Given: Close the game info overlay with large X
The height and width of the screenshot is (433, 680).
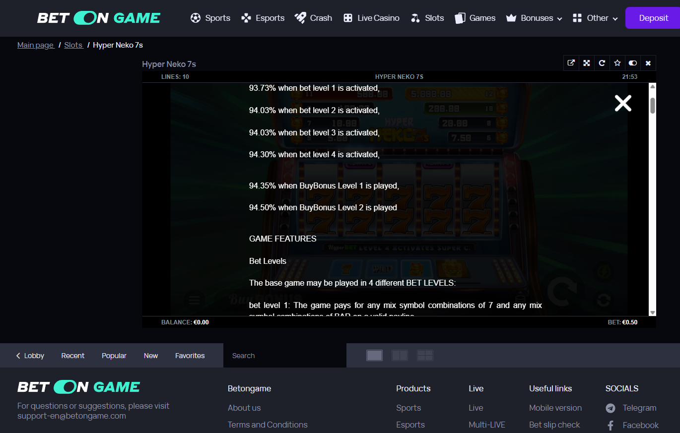Looking at the screenshot, I should coord(623,103).
